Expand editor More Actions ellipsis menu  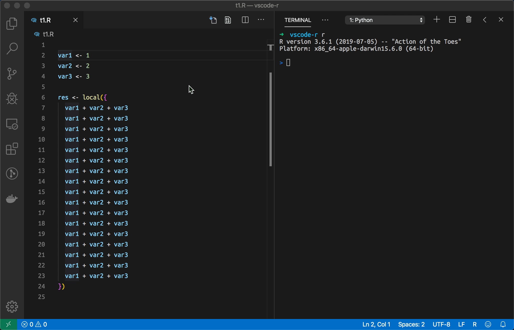click(261, 20)
